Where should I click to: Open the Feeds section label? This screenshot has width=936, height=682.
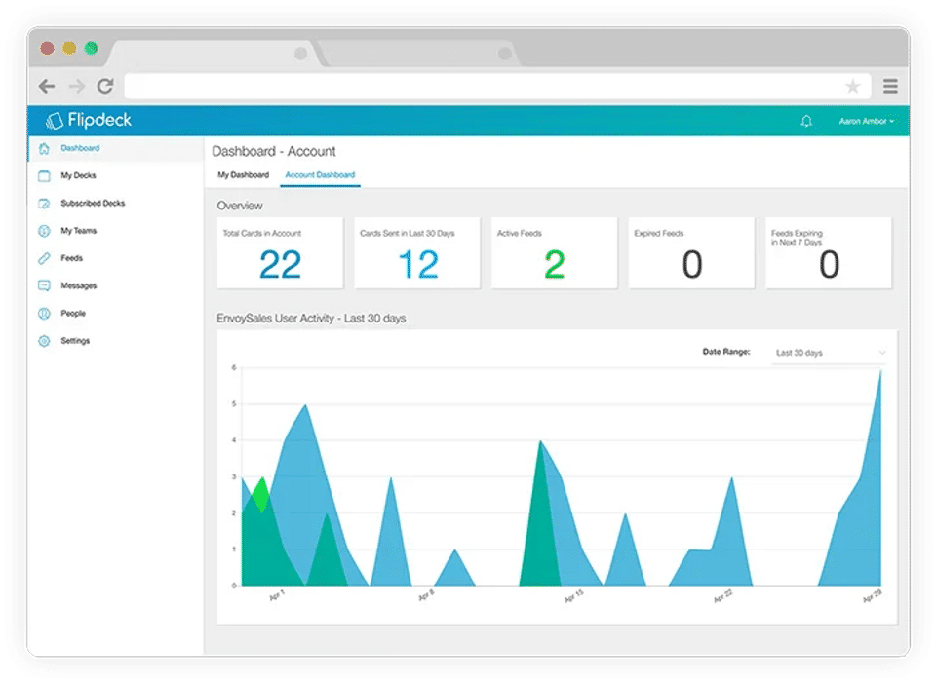tap(71, 258)
